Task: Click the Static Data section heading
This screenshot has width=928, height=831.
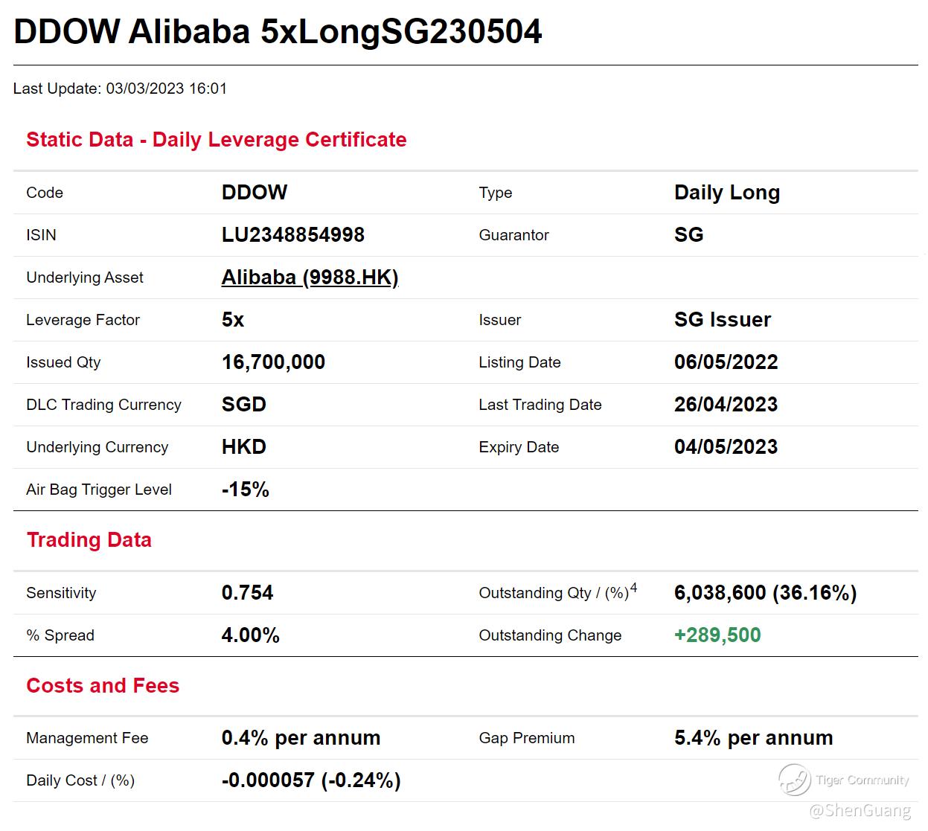Action: (x=216, y=140)
